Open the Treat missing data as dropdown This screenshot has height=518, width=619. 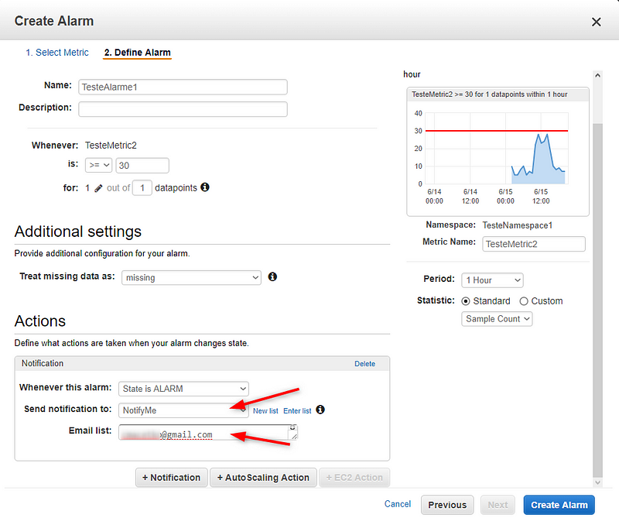pyautogui.click(x=191, y=278)
